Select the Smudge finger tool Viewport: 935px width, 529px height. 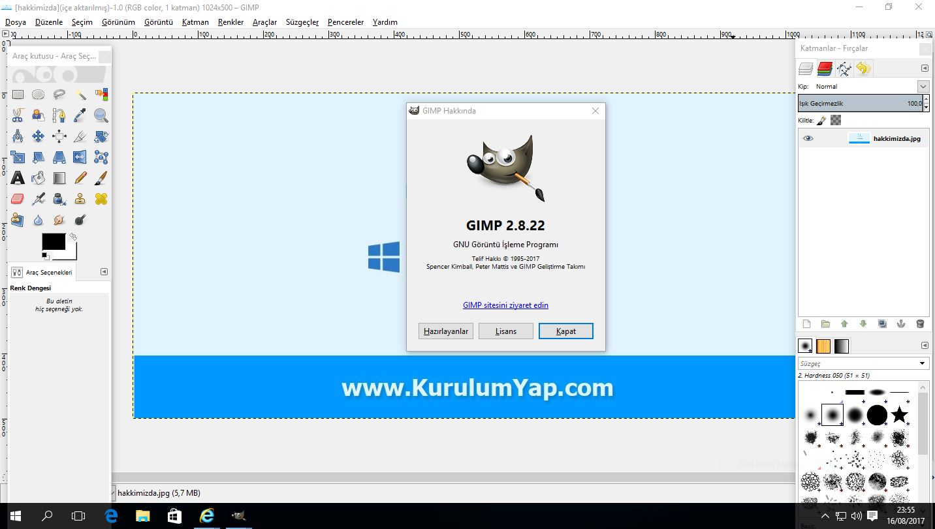pos(59,220)
